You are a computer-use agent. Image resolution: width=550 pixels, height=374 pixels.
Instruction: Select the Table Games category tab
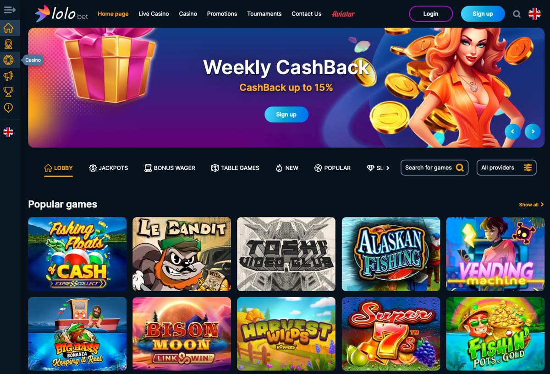tap(235, 168)
